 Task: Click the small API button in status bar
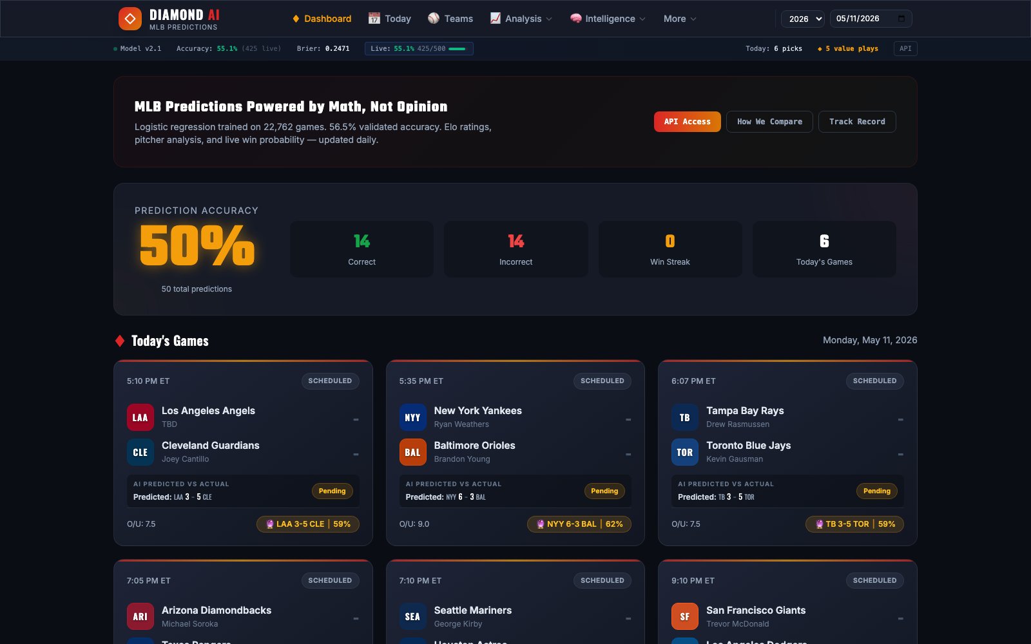[x=905, y=48]
